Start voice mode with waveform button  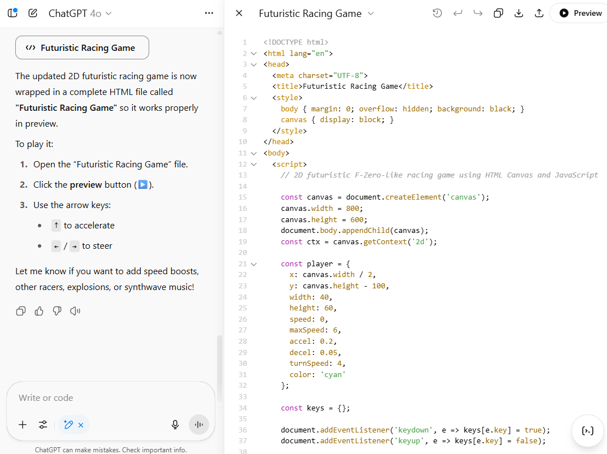click(x=199, y=425)
